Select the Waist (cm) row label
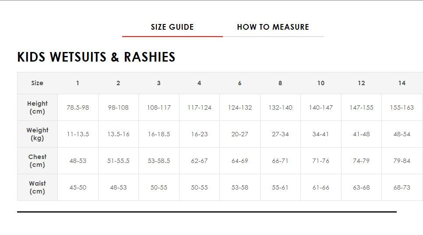423x235 pixels. click(37, 187)
